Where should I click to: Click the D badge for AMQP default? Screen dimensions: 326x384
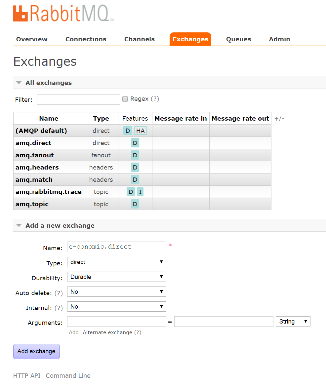click(128, 131)
